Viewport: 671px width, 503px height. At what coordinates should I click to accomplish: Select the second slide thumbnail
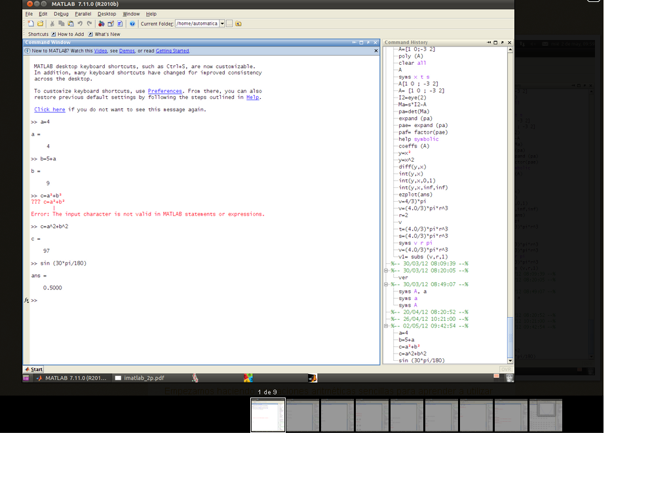303,415
